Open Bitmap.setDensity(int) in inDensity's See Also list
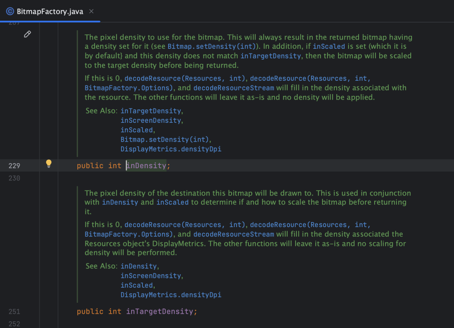The width and height of the screenshot is (454, 328). pyautogui.click(x=165, y=140)
